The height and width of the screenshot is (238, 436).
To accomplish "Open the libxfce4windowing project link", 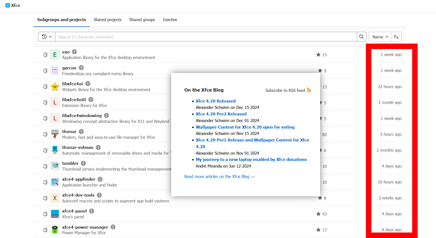I will [x=82, y=116].
